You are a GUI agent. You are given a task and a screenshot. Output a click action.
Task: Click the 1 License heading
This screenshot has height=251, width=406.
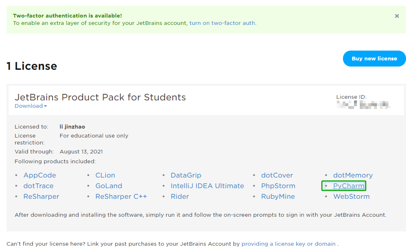tap(32, 66)
